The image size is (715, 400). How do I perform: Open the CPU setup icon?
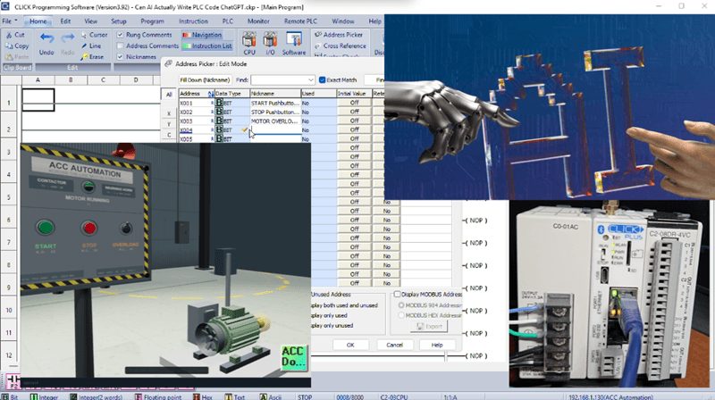pyautogui.click(x=249, y=39)
